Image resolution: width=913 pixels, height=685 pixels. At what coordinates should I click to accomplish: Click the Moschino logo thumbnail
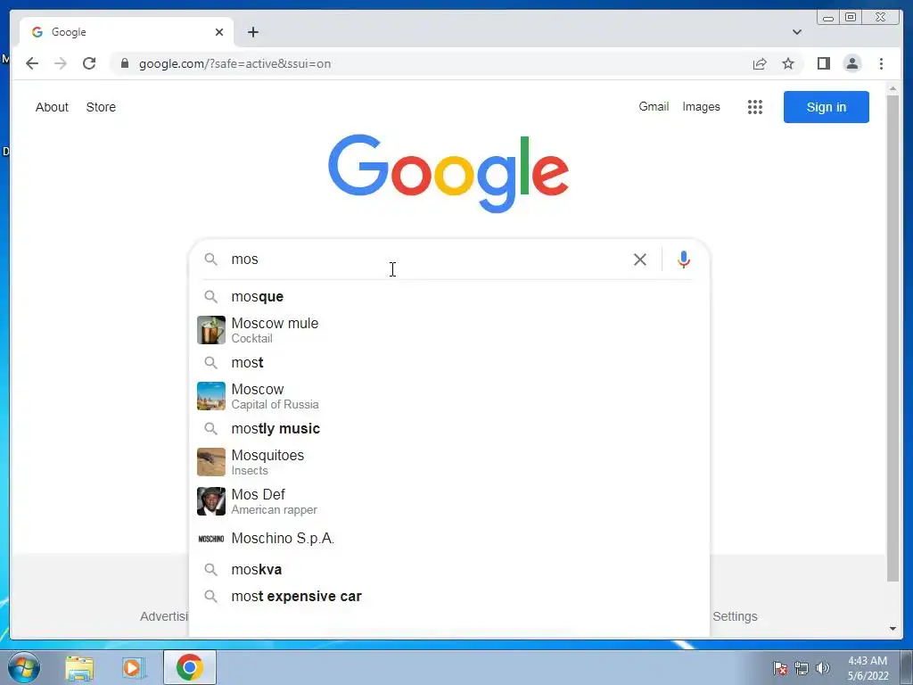210,539
